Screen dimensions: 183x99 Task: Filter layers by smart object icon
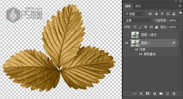click(174, 14)
